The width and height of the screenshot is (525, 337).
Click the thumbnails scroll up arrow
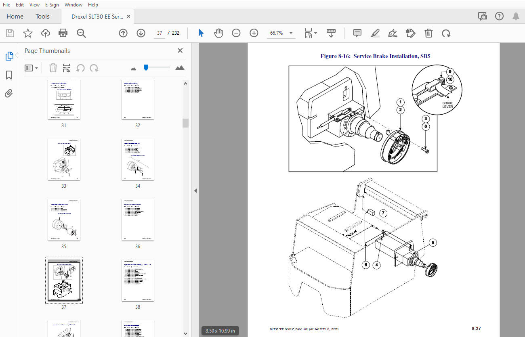tap(185, 84)
